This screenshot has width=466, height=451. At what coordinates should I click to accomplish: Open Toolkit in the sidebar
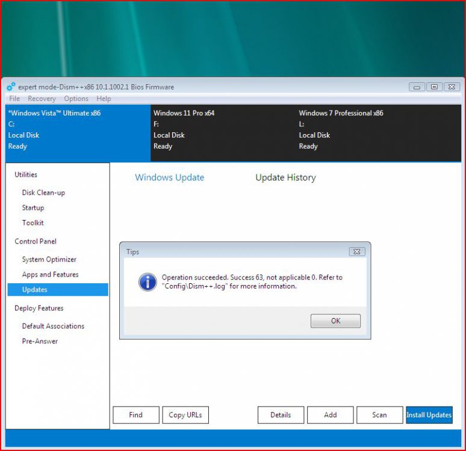click(33, 222)
